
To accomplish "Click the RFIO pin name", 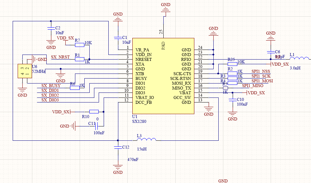I will (x=186, y=60).
